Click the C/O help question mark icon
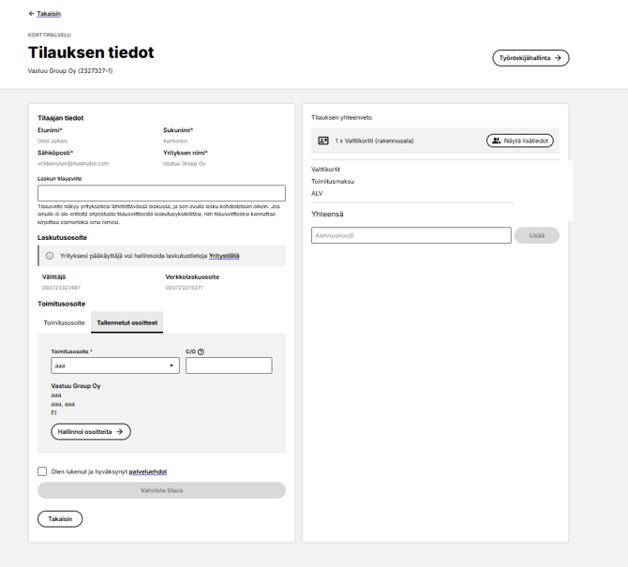The width and height of the screenshot is (628, 567). click(202, 352)
